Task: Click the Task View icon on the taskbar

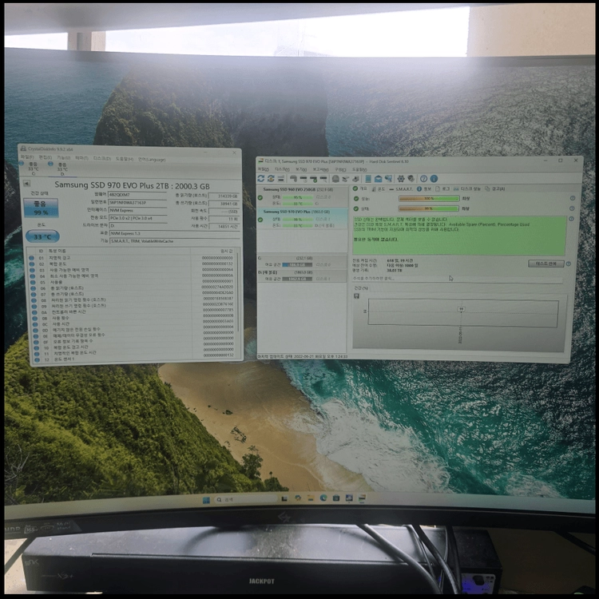Action: pos(284,498)
